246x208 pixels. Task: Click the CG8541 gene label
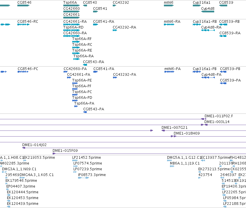pyautogui.click(x=100, y=9)
